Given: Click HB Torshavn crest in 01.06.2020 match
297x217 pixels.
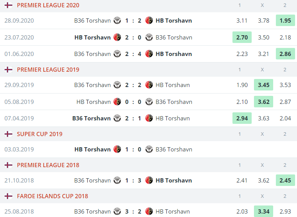Looking at the screenshot, I should 149,54.
